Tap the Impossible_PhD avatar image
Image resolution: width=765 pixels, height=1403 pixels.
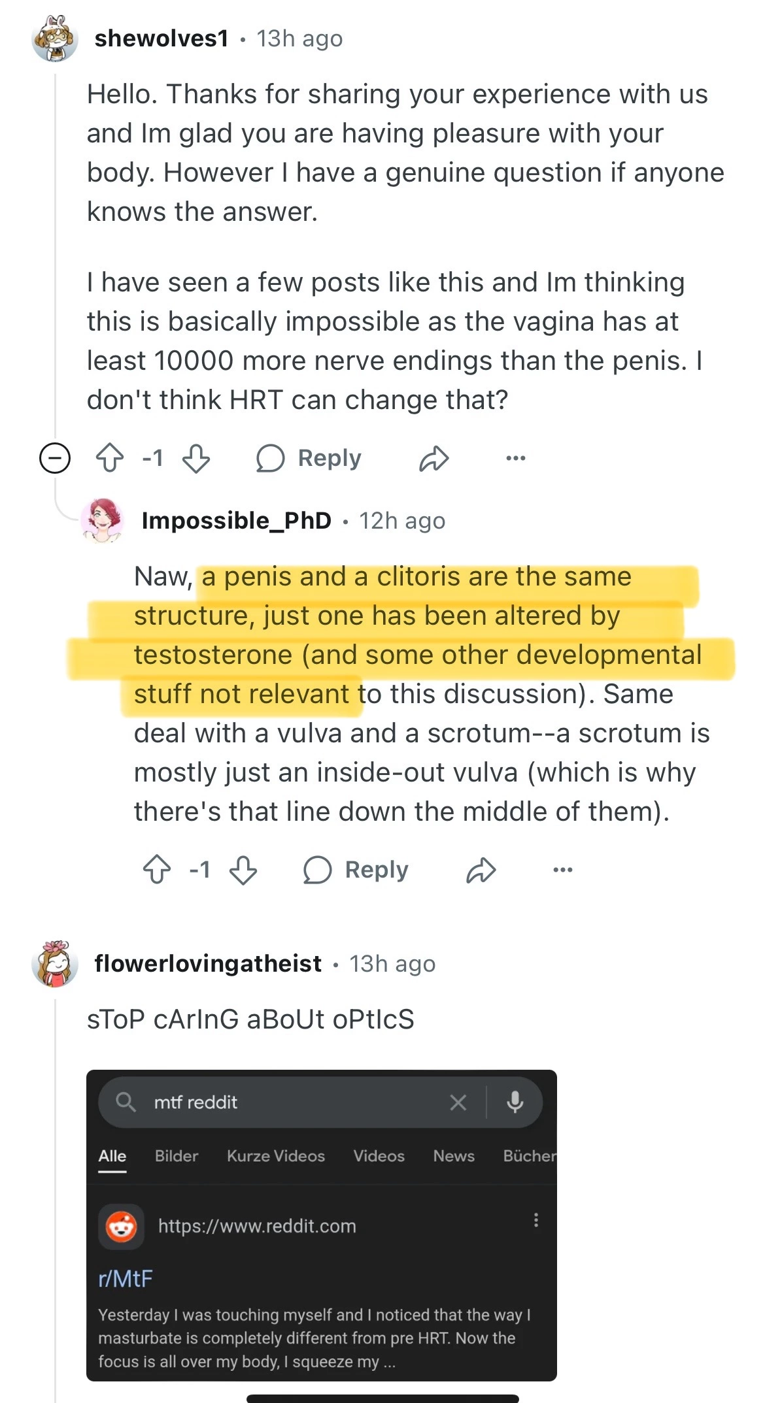[102, 521]
